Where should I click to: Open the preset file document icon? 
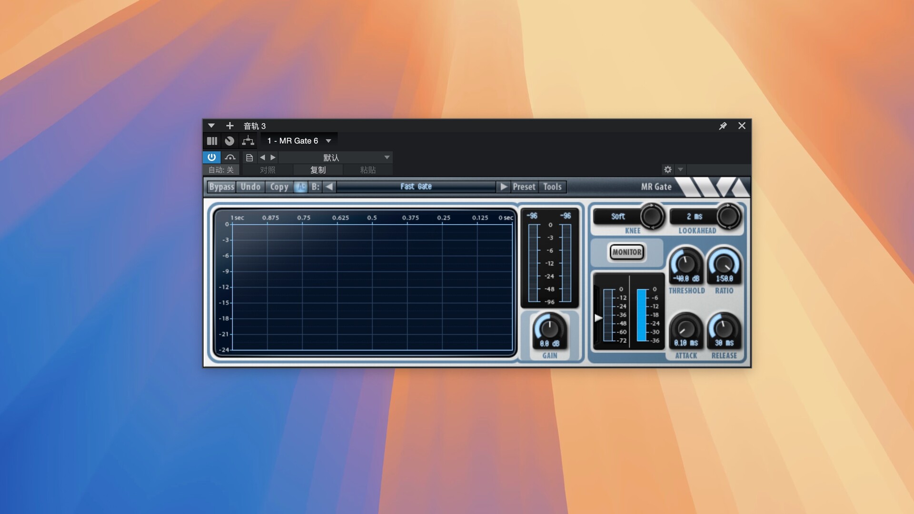click(x=249, y=158)
